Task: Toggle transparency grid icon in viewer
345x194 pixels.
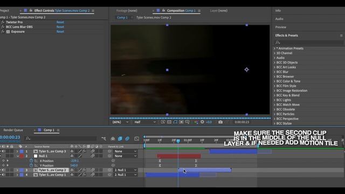Action: [169, 122]
